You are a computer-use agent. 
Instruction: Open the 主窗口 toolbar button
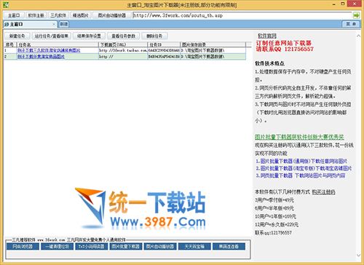(x=14, y=15)
